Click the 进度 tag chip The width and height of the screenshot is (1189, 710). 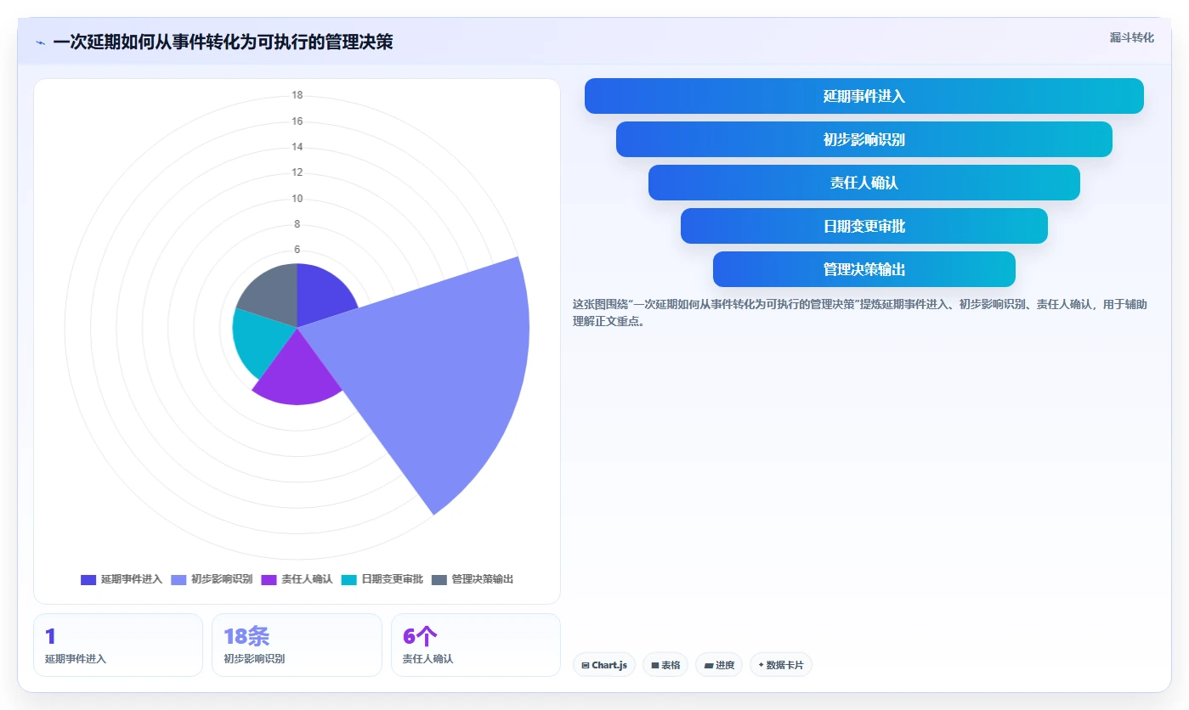point(719,665)
